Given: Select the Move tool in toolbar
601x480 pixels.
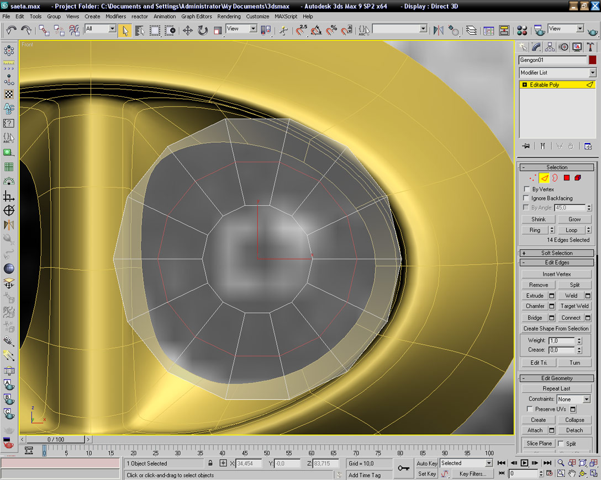Looking at the screenshot, I should [188, 31].
